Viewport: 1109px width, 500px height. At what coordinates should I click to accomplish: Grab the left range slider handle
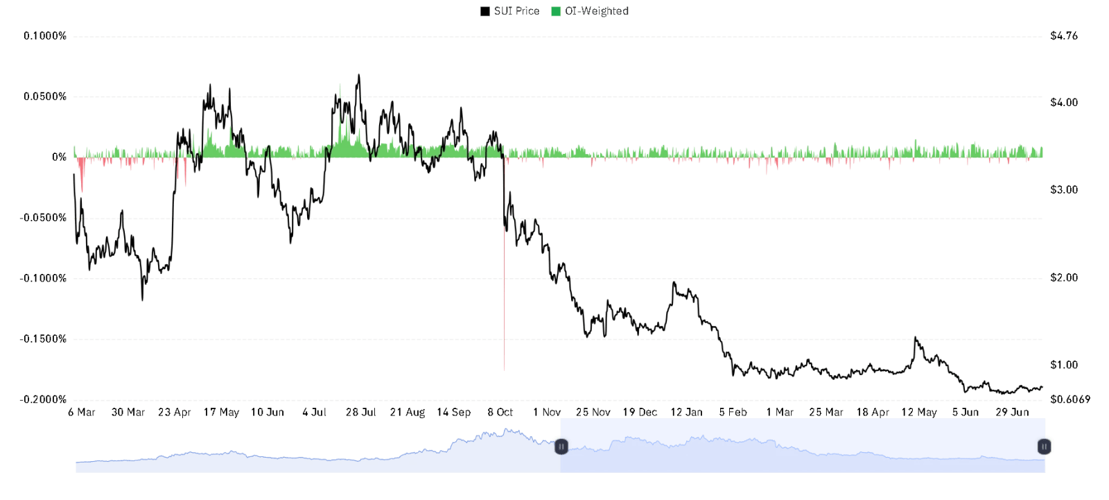[561, 447]
